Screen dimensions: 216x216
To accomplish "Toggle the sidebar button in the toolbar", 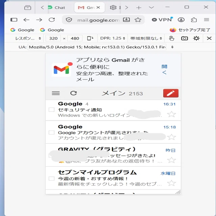I will pos(14,20).
